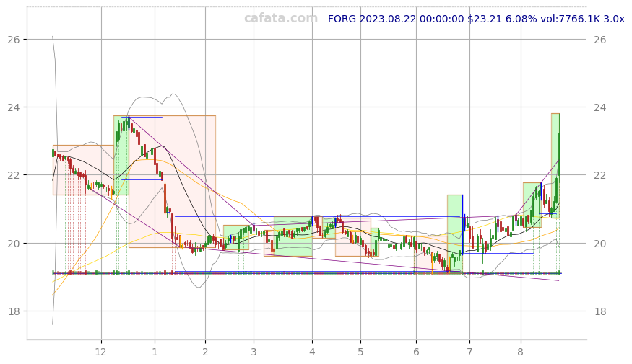The height and width of the screenshot is (364, 632).
Task: Click the 22 price label on right axis
Action: point(600,175)
